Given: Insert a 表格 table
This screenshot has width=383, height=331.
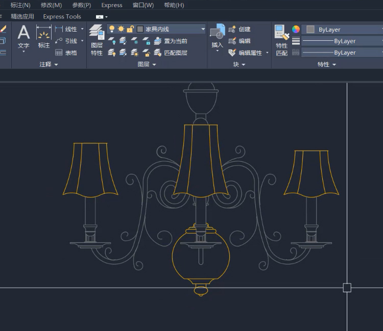Looking at the screenshot, I should click(66, 53).
